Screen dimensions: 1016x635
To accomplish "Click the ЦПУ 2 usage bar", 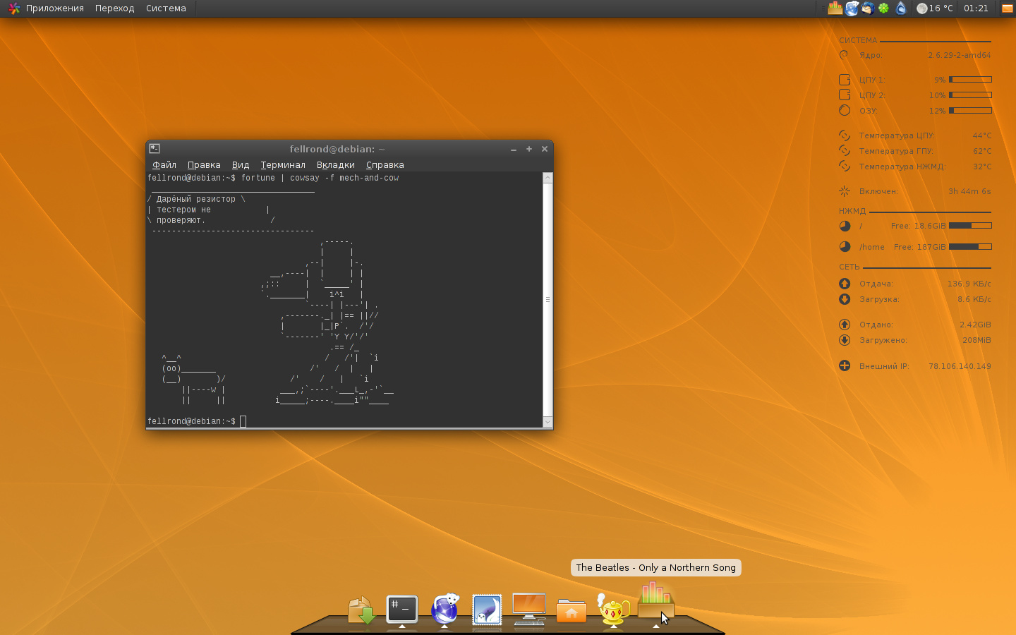I will (970, 95).
